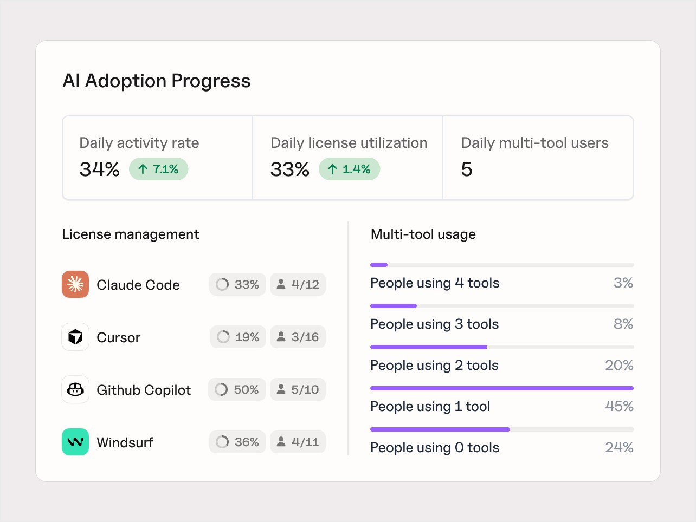Click the People using 2 tools label
696x522 pixels.
click(x=434, y=366)
